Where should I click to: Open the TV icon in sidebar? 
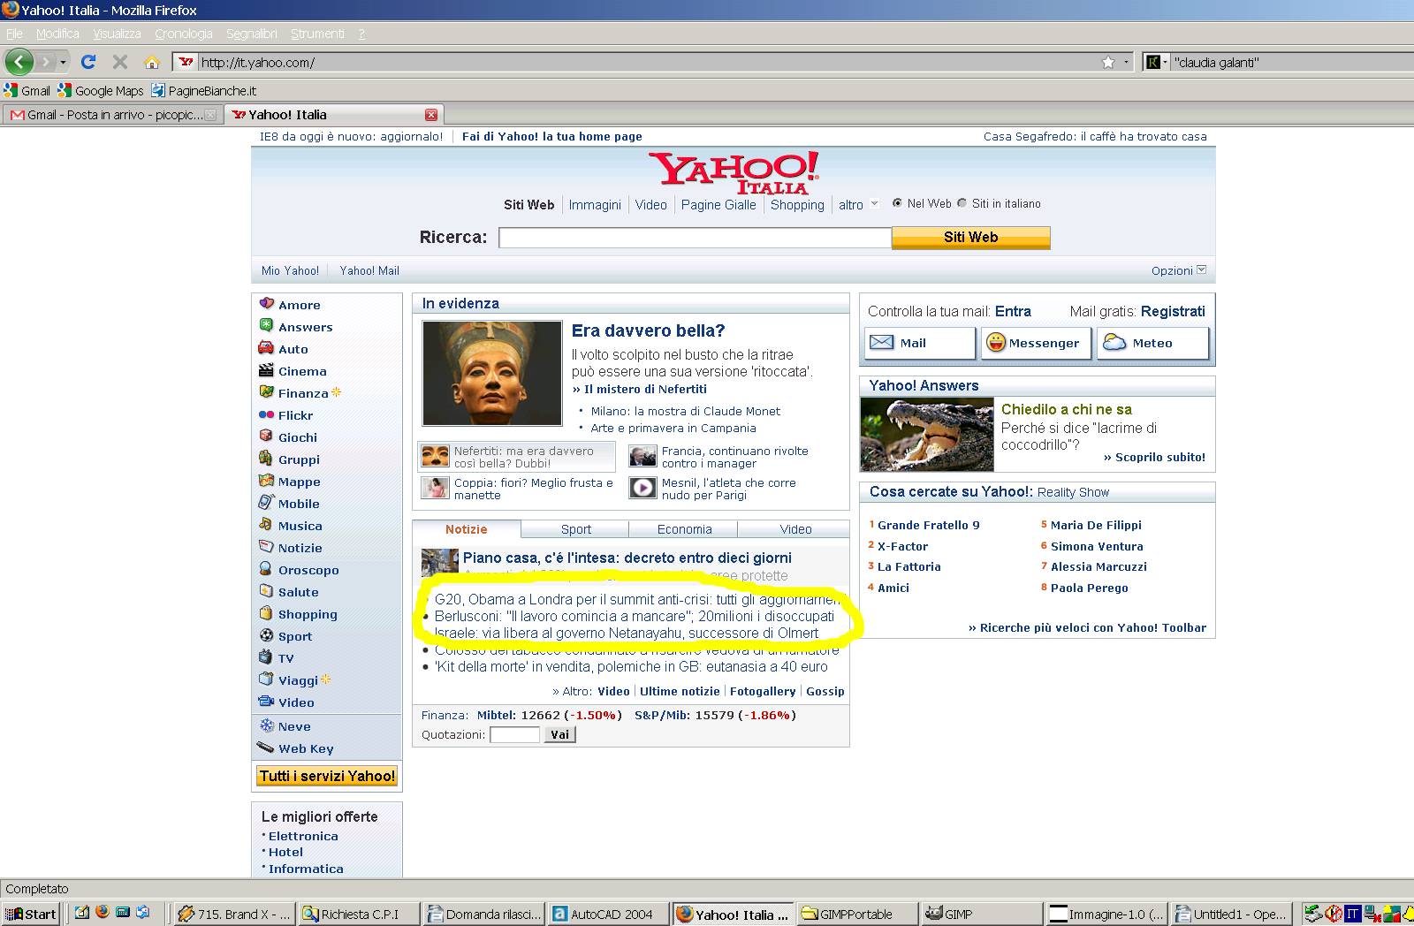[266, 657]
